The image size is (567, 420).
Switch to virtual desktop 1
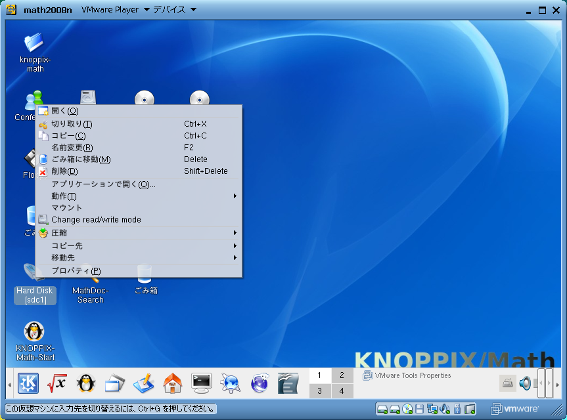pos(320,375)
